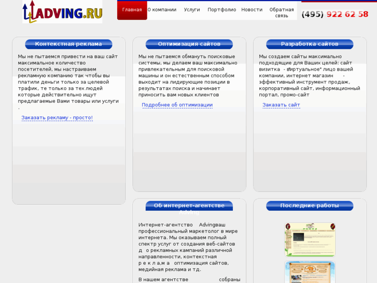This screenshot has width=377, height=283.
Task: Click the Об интернет-агентстве header
Action: tap(189, 206)
